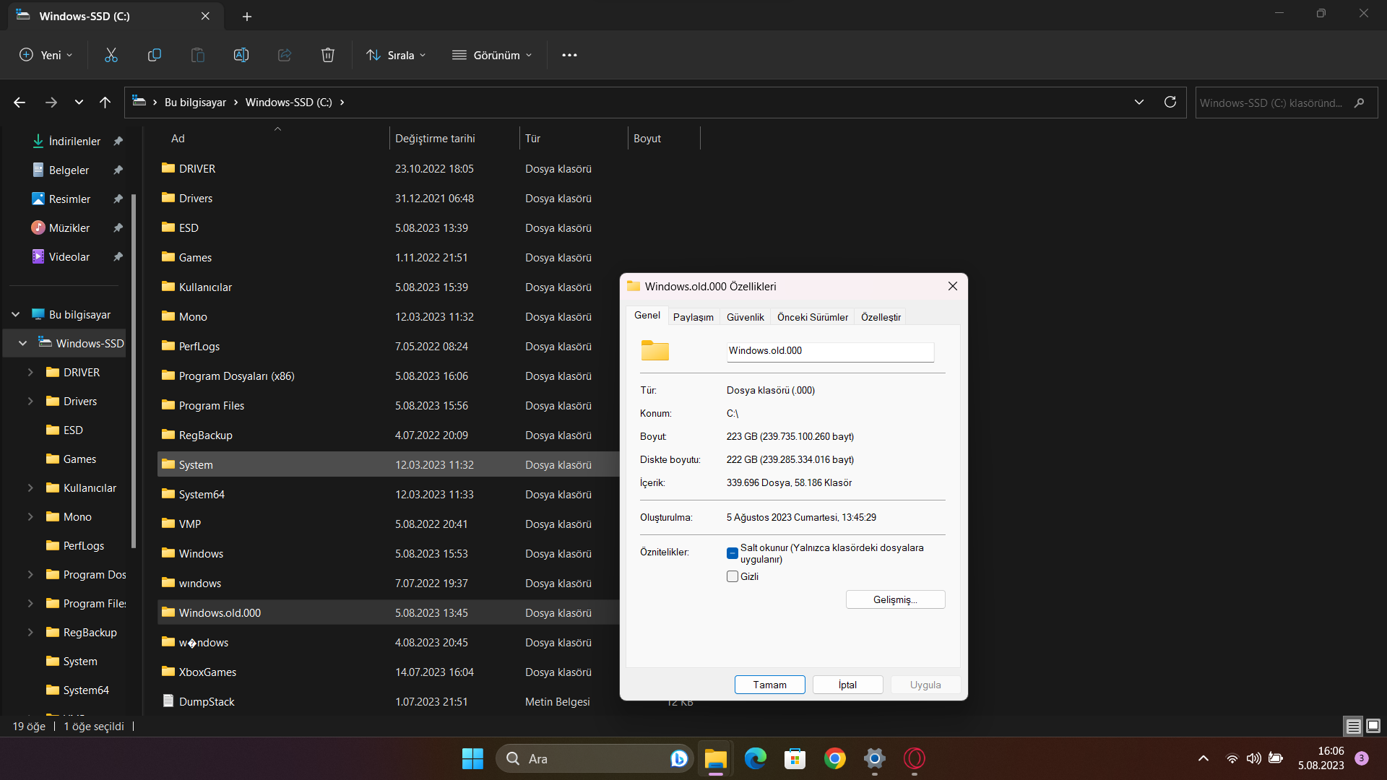Enable the Gizli hidden checkbox

(733, 576)
